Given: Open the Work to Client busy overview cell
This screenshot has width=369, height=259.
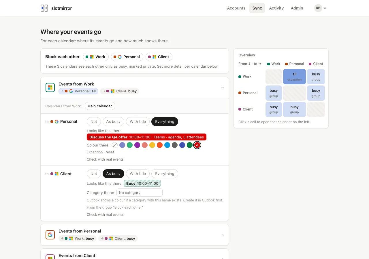Looking at the screenshot, I should click(316, 77).
